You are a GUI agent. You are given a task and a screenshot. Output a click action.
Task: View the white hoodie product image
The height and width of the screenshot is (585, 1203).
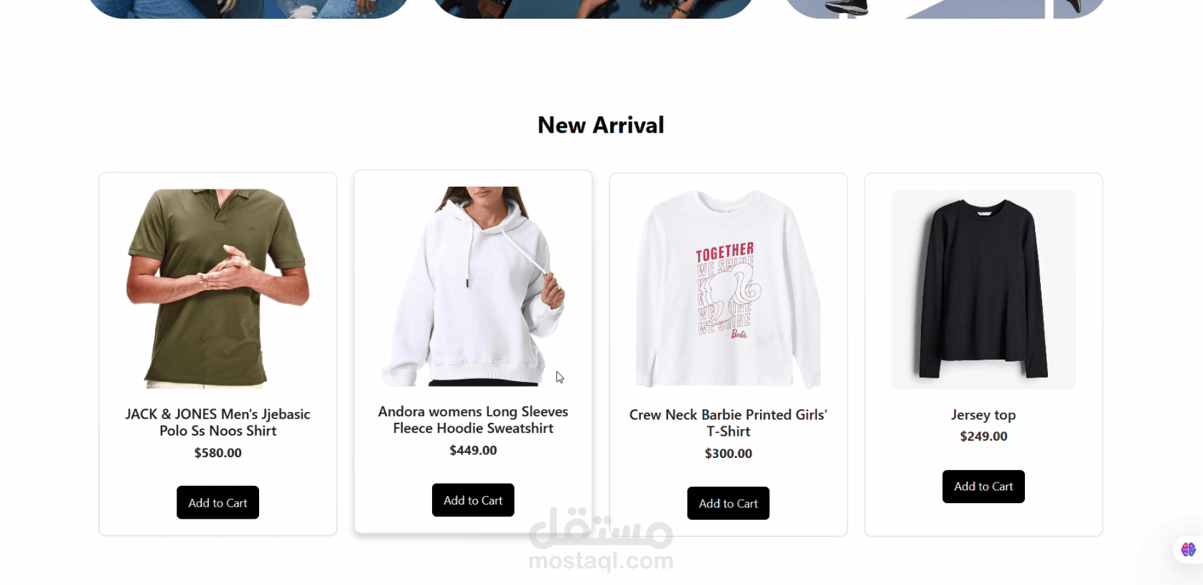(473, 286)
